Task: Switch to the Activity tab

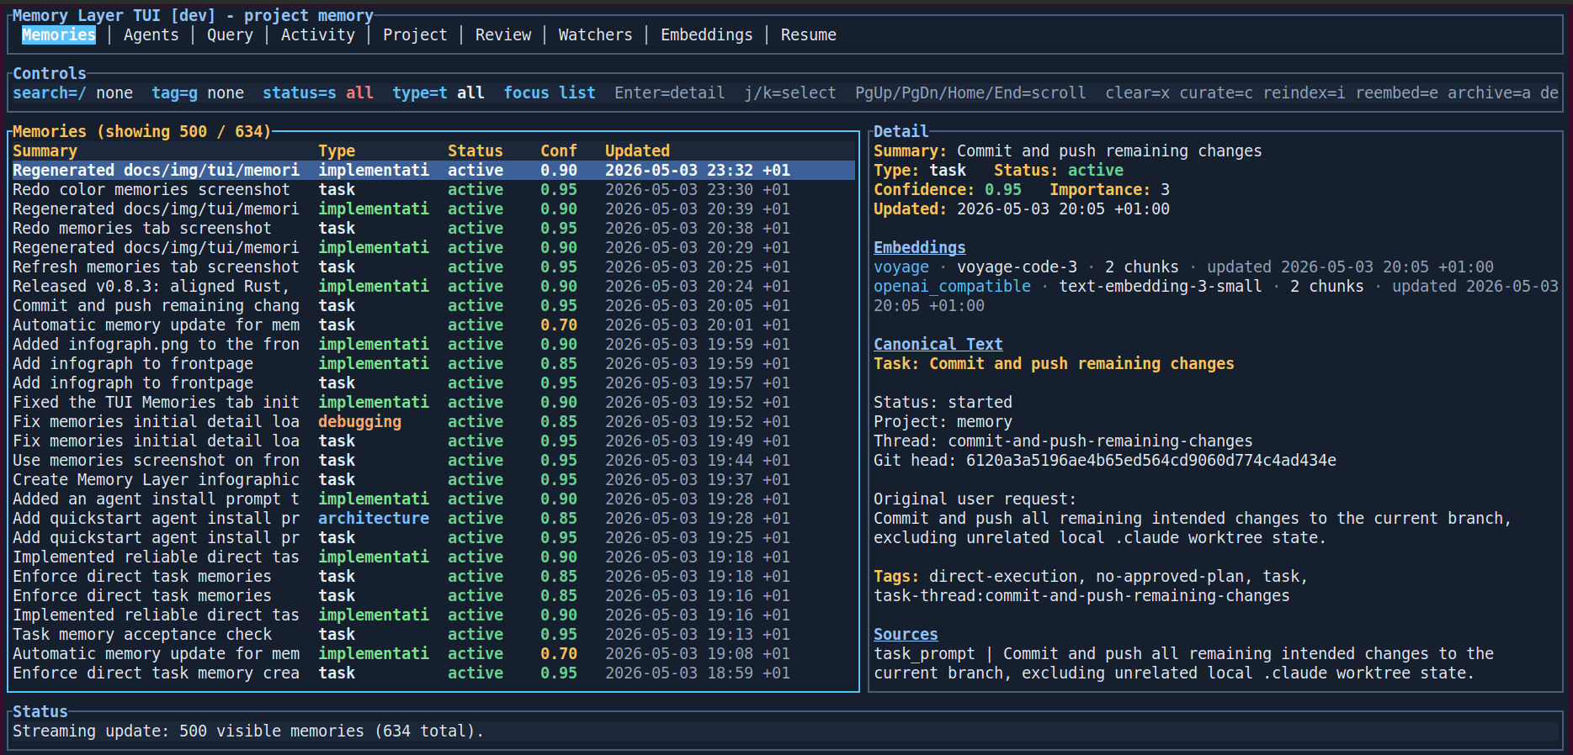Action: [318, 34]
